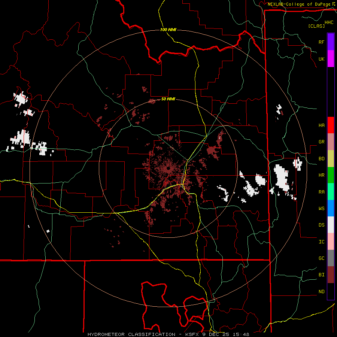
Task: Click the ND legend label
Action: click(x=321, y=291)
